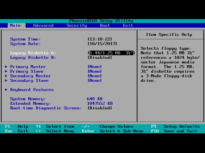Click the Boot-time Diagnostic Screen label

(x=46, y=108)
